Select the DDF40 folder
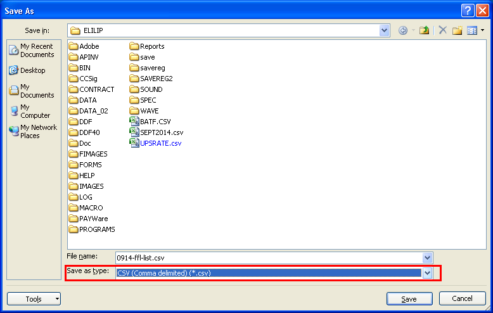493x313 pixels. 84,132
